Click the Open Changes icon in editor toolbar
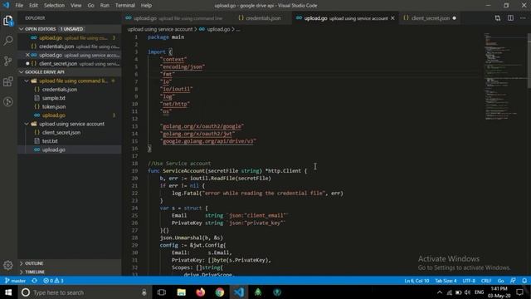The height and width of the screenshot is (299, 531). tap(498, 18)
